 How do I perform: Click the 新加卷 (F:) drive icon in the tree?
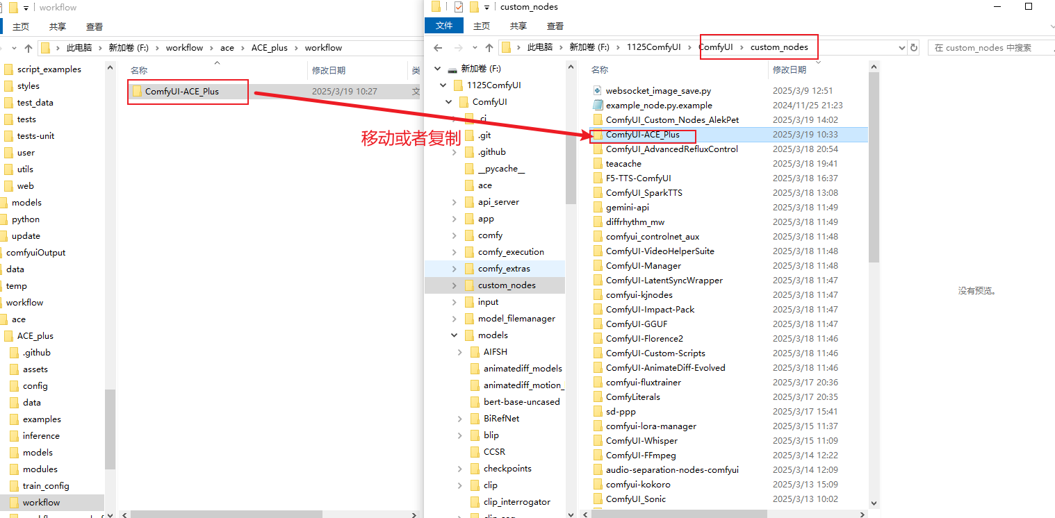[452, 69]
